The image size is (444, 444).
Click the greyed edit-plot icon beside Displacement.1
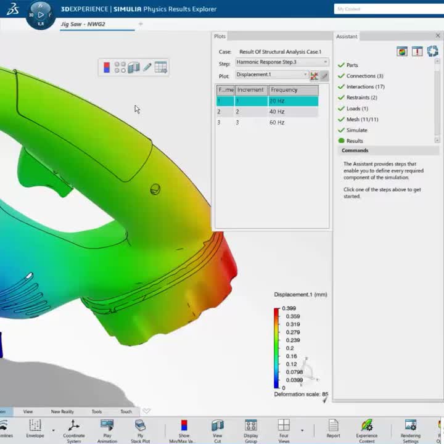pos(324,76)
